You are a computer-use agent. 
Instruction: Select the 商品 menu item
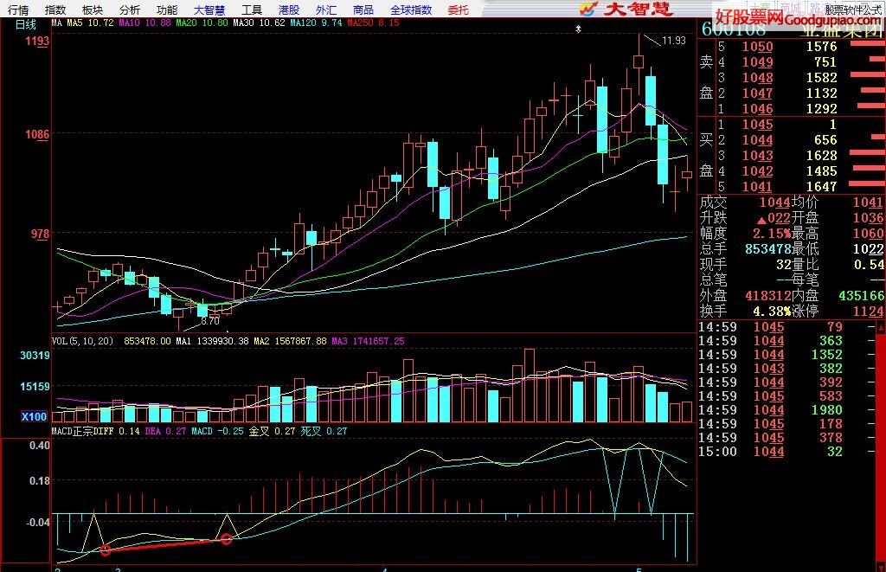[363, 10]
